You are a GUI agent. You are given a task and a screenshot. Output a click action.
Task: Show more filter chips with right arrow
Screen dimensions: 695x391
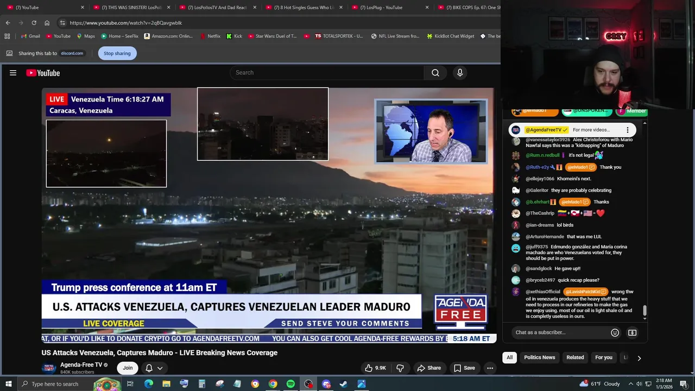(639, 358)
